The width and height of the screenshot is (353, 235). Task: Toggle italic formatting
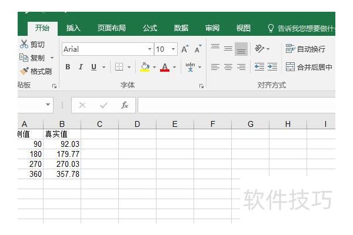(x=81, y=67)
